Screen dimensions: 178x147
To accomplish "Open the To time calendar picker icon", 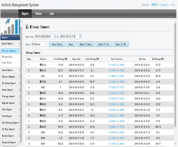I will click(80, 36).
